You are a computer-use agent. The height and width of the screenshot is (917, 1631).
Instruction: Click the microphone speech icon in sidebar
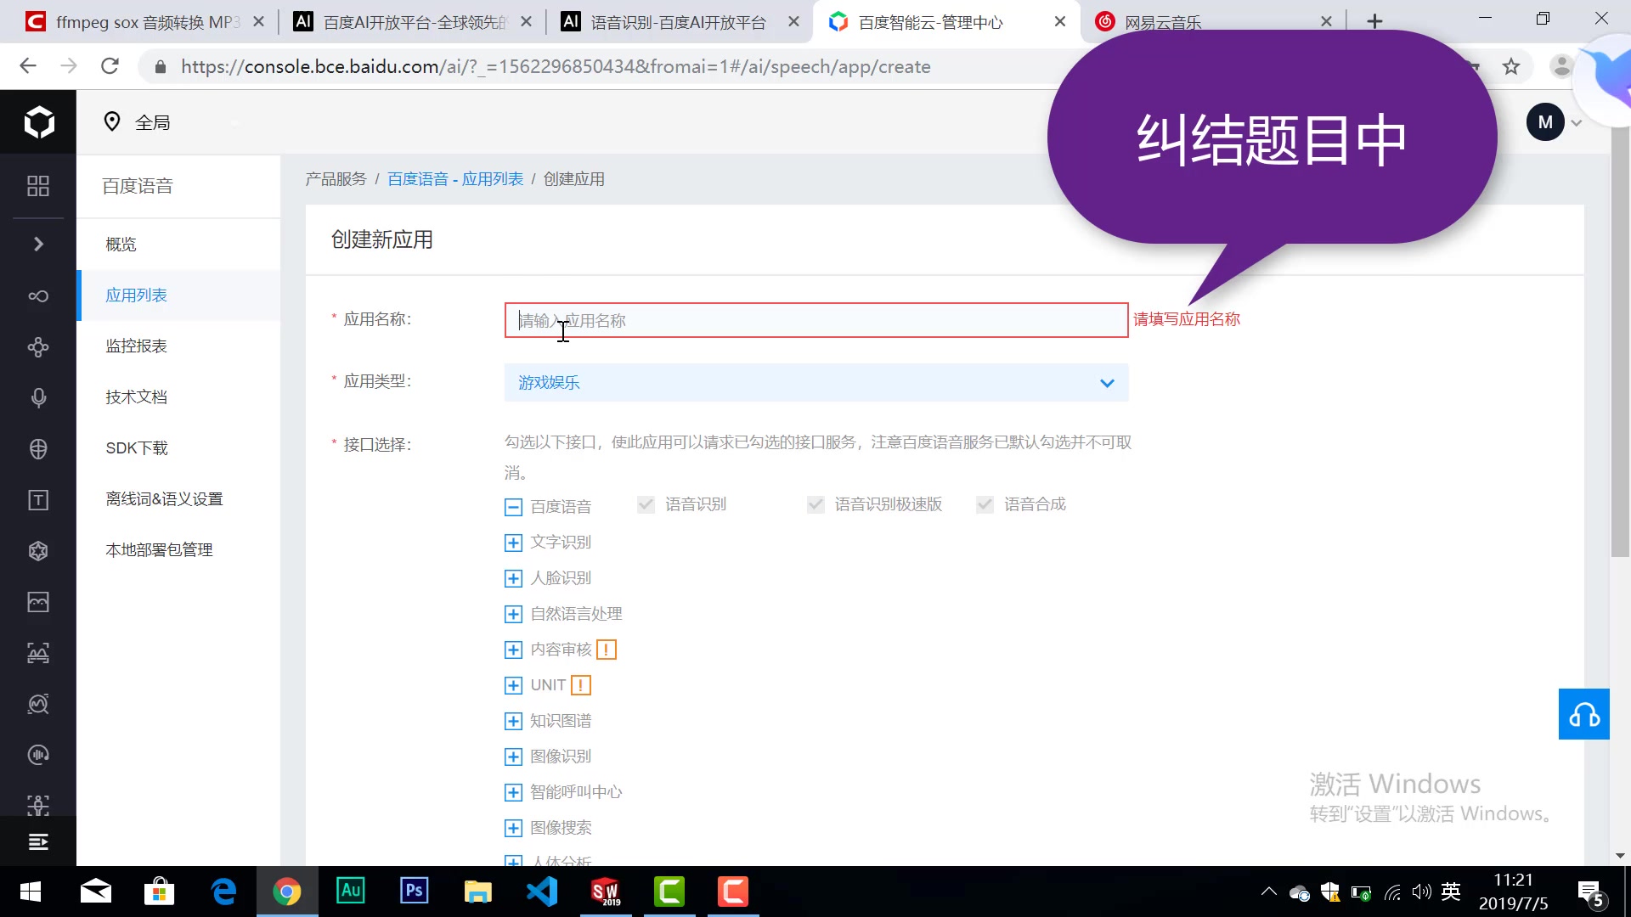coord(38,398)
